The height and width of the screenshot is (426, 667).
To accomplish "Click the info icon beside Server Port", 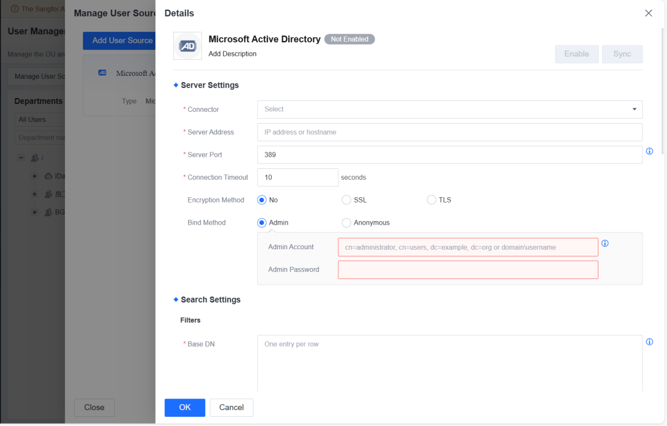I will pyautogui.click(x=649, y=151).
